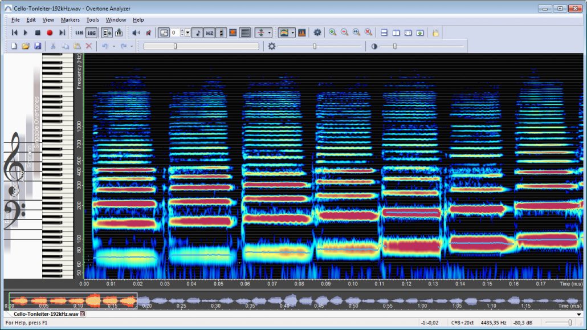Toggle the mute speaker icon
This screenshot has width=587, height=330.
(x=149, y=32)
